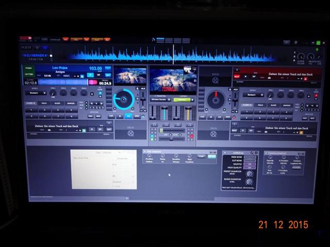
Task: Click the CUT NOW field in milkdrop panel
Action: (250, 161)
